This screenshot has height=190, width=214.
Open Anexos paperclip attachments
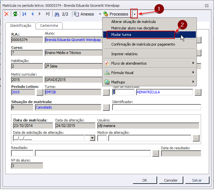(84, 14)
